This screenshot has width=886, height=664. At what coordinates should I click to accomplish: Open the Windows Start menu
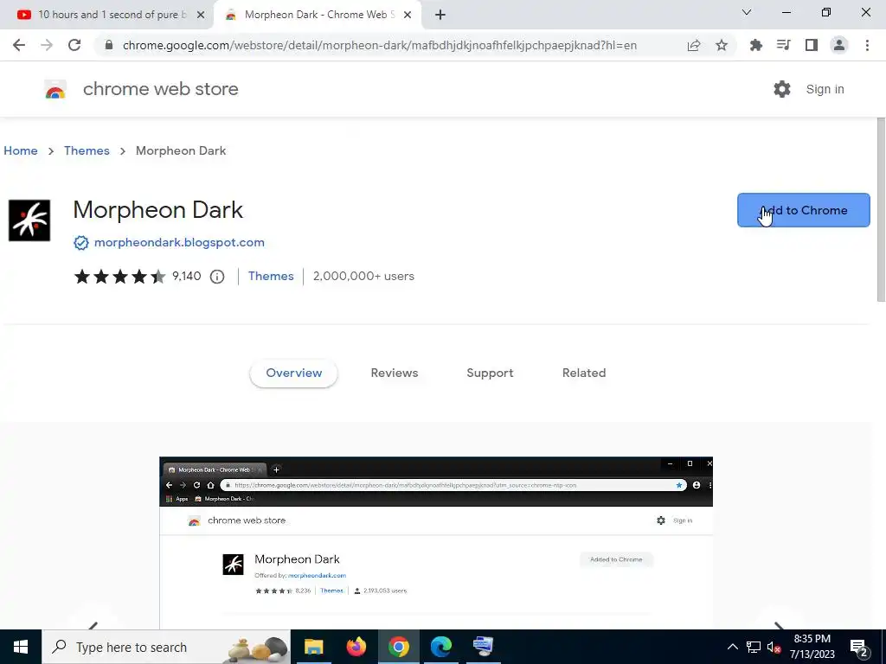[x=21, y=647]
